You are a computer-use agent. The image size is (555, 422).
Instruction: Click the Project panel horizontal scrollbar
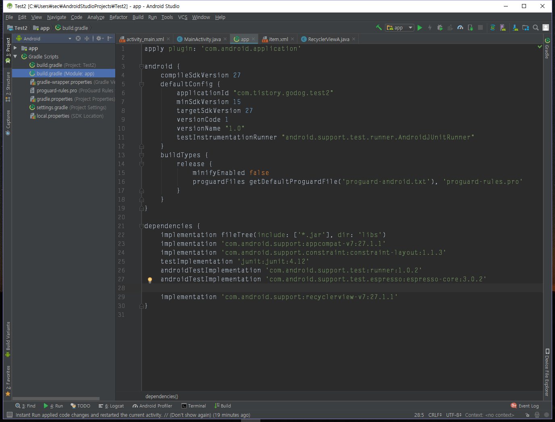(56, 398)
